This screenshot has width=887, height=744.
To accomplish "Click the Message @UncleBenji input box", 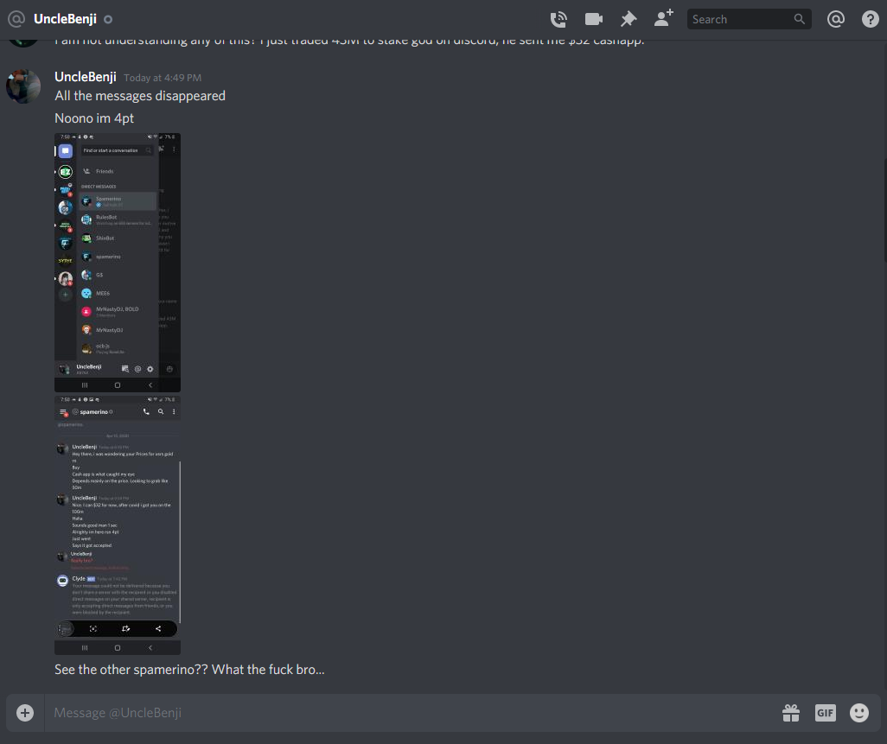I will coord(412,712).
